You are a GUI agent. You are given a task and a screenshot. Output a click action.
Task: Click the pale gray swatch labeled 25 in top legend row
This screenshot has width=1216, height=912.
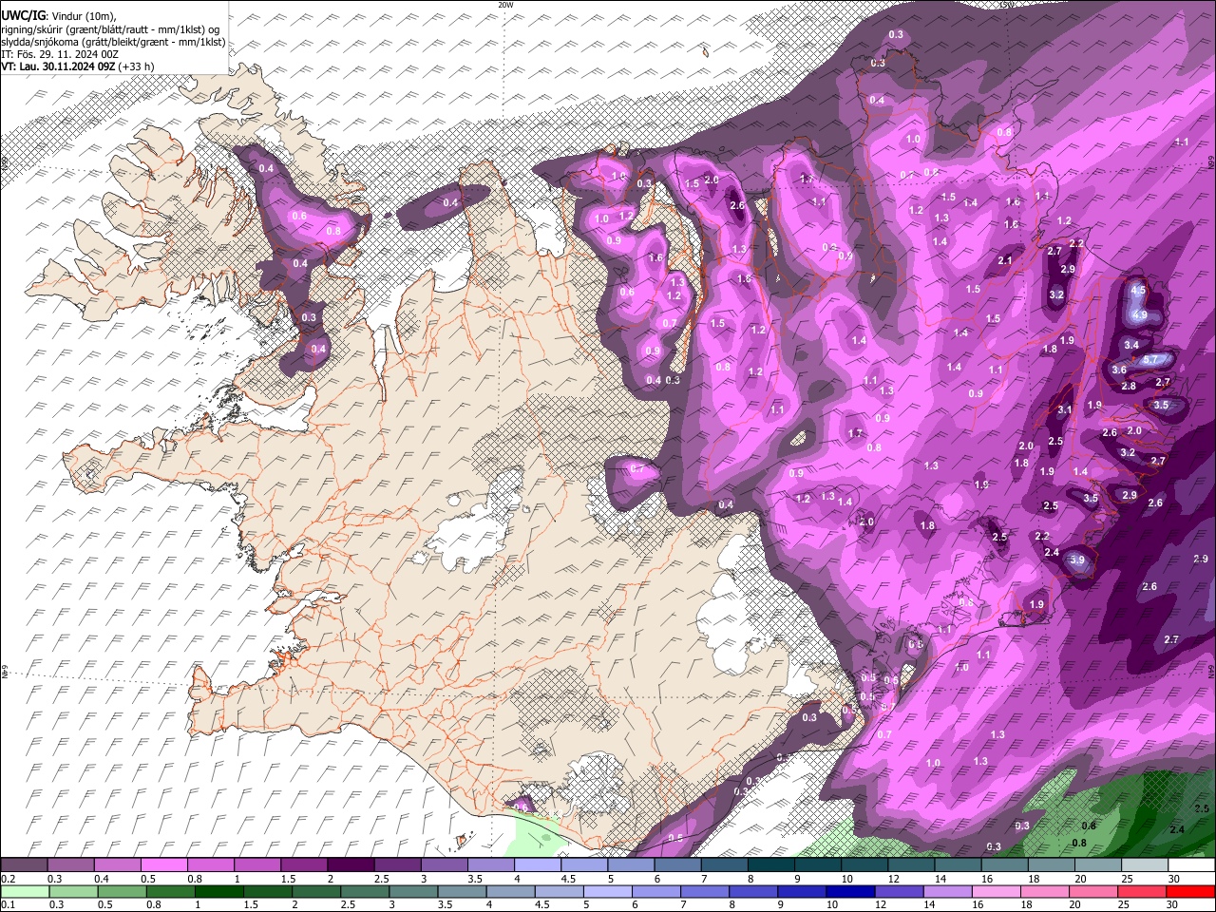pos(1145,865)
